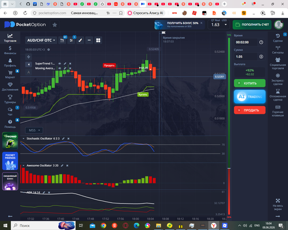Open AUD/CHF OTC asset dropdown
This screenshot has width=288, height=230.
41,40
